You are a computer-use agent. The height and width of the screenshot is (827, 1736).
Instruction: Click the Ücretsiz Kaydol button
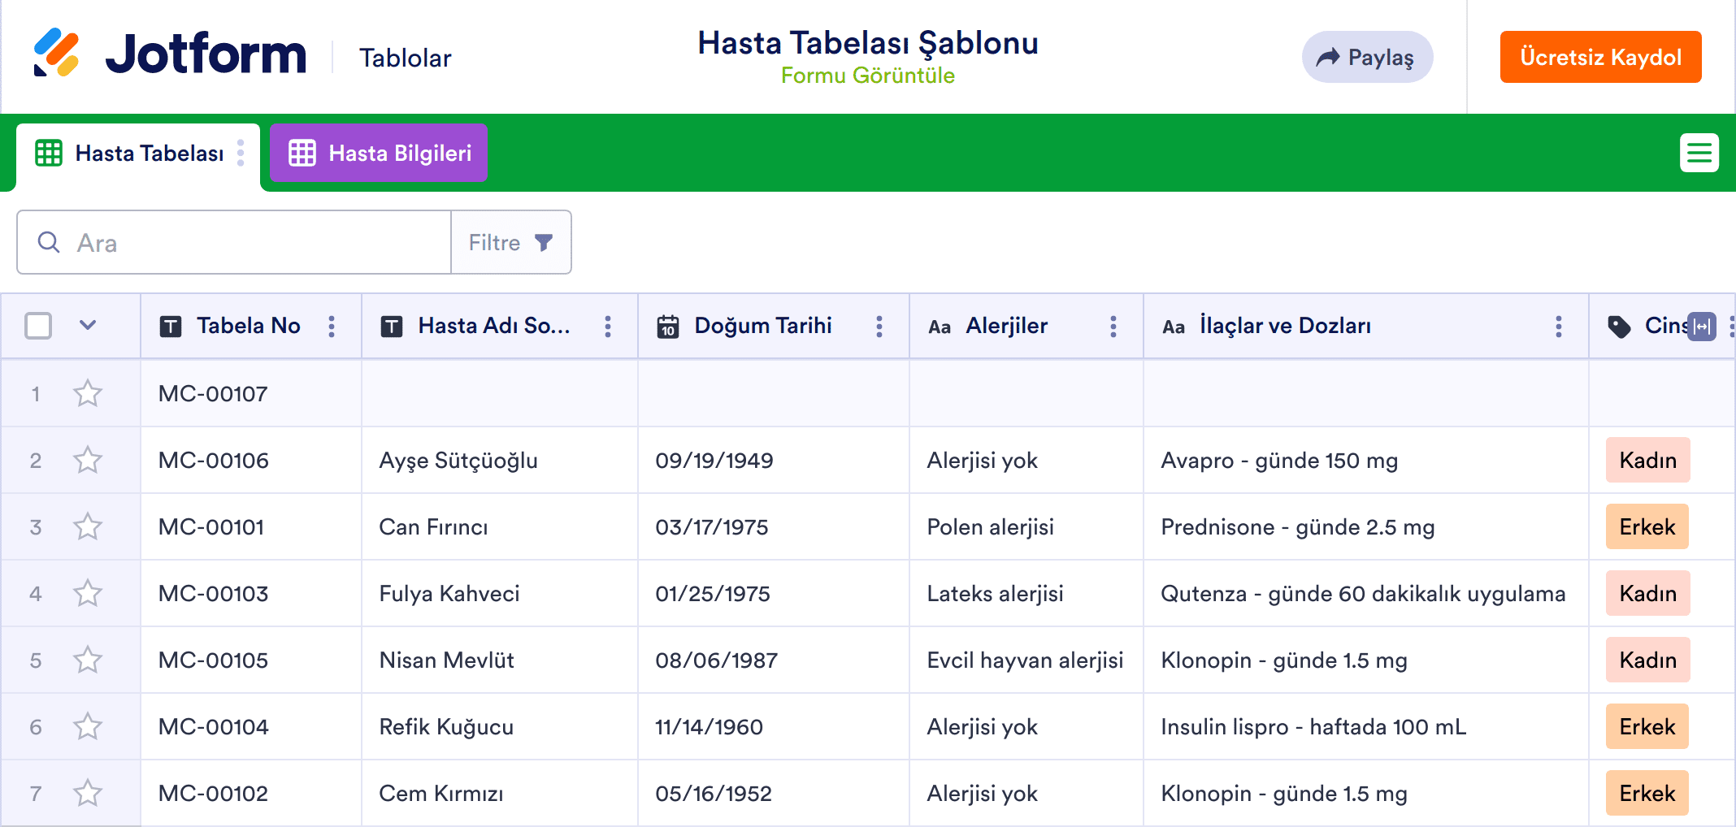click(x=1599, y=58)
